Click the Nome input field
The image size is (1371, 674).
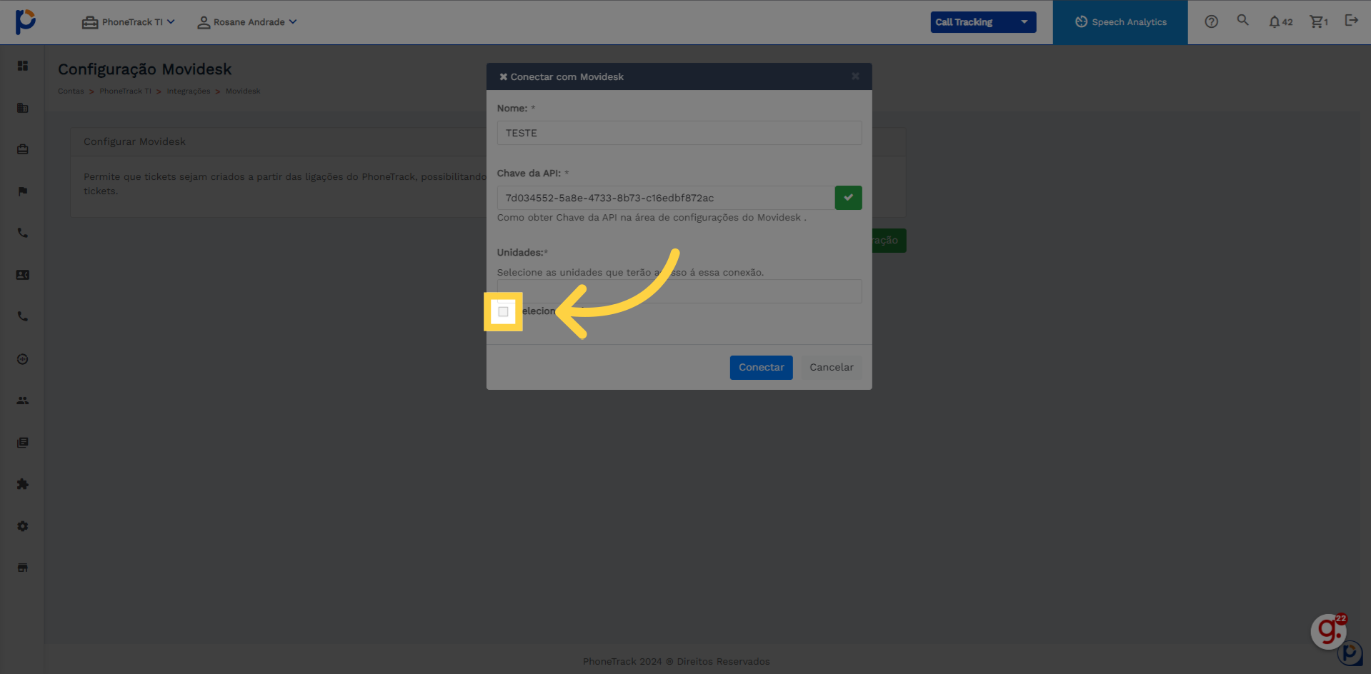click(x=679, y=133)
